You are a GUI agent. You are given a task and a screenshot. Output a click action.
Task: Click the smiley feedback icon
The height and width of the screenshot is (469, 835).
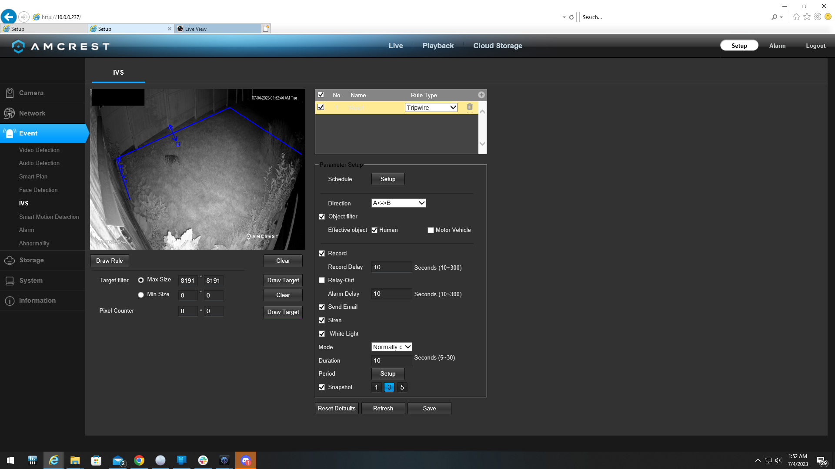tap(828, 17)
